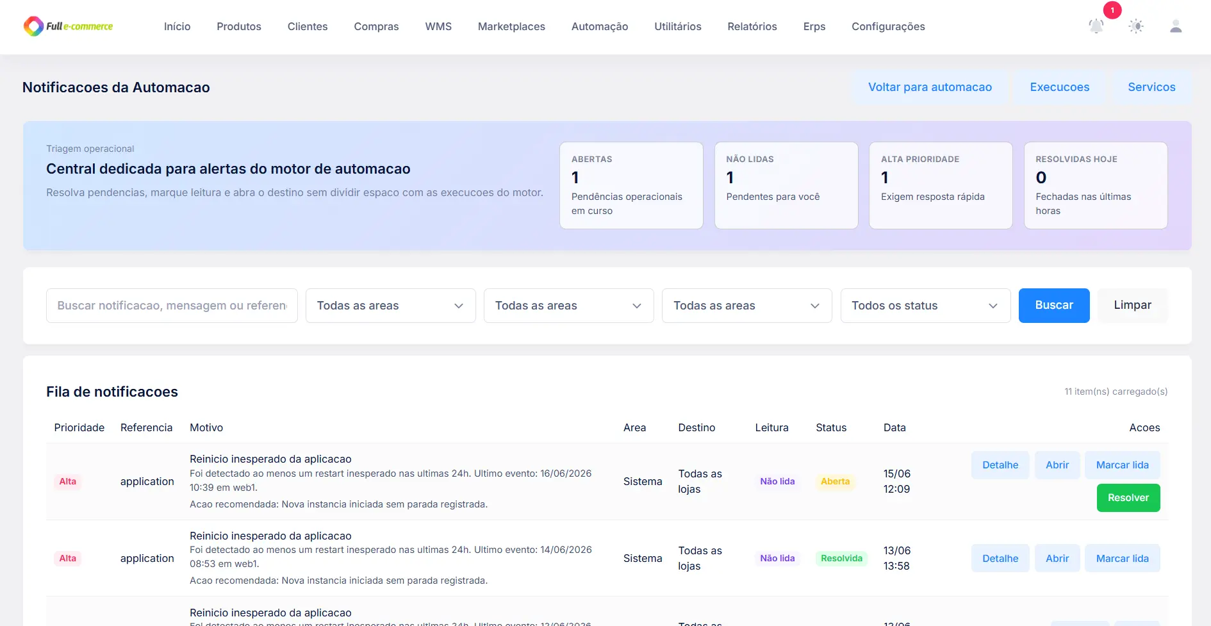Open the Automação menu
The height and width of the screenshot is (626, 1211).
(x=600, y=26)
